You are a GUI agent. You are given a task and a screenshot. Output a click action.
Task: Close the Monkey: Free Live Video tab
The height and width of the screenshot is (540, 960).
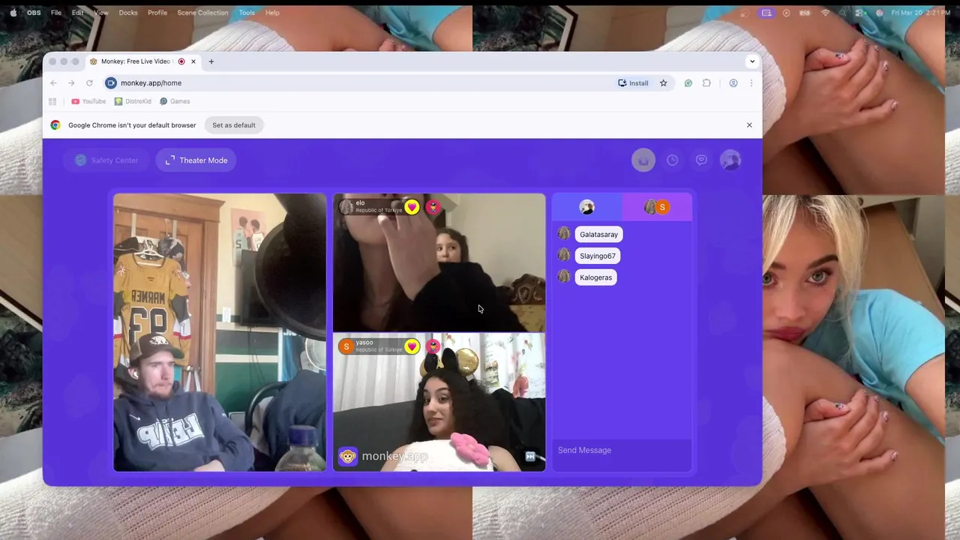click(193, 61)
